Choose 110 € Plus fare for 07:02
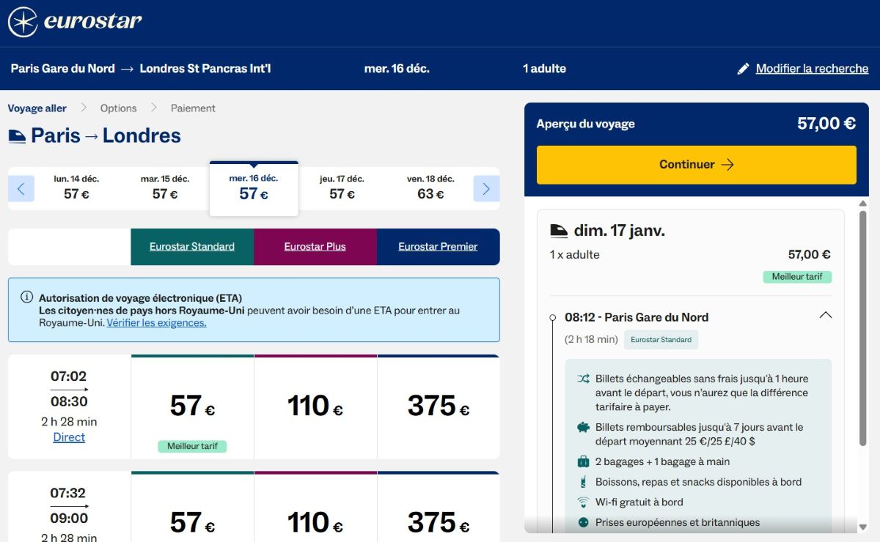Image resolution: width=880 pixels, height=542 pixels. click(315, 407)
